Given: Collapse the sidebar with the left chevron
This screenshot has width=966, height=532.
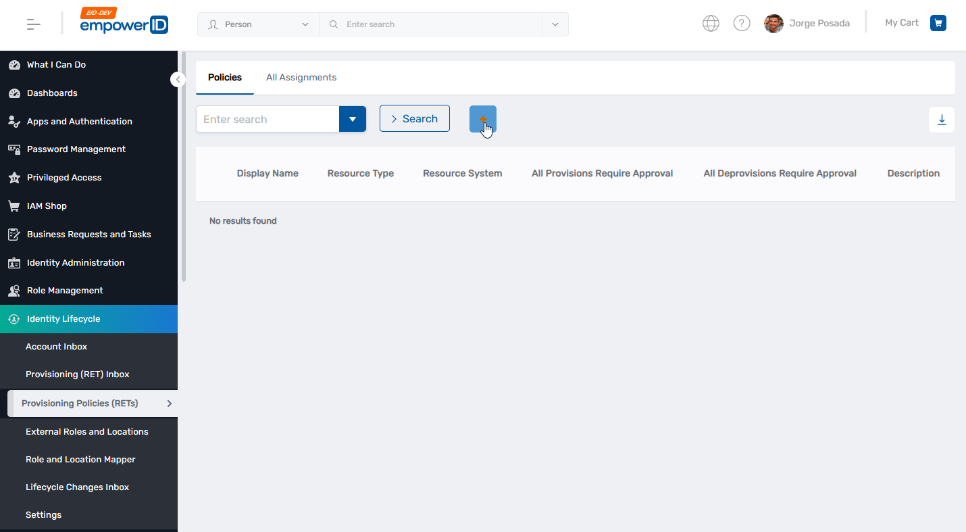Looking at the screenshot, I should (x=178, y=79).
